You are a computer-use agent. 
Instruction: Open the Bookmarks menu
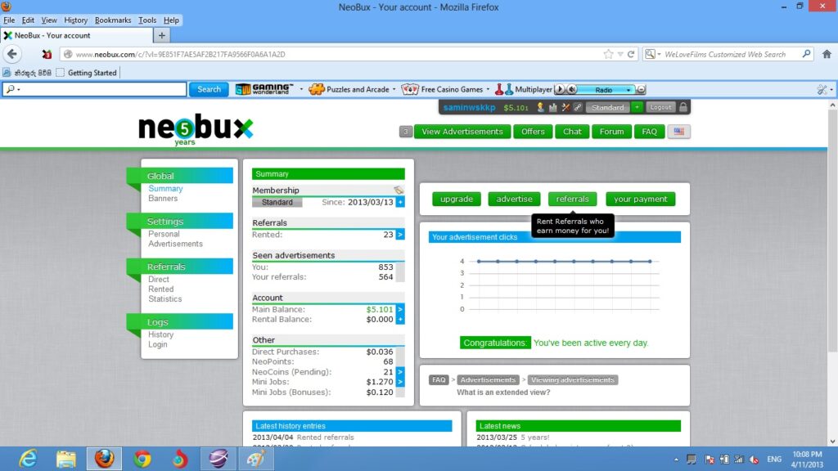[x=112, y=20]
